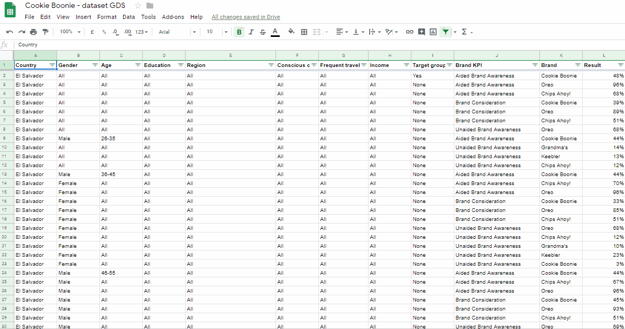Image resolution: width=625 pixels, height=329 pixels.
Task: Open the Country column filter
Action: [52, 65]
